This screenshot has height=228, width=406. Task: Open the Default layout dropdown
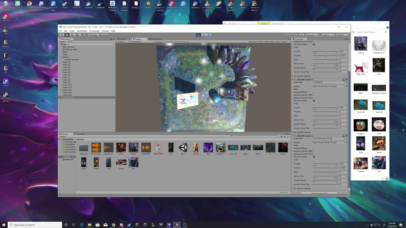(342, 35)
